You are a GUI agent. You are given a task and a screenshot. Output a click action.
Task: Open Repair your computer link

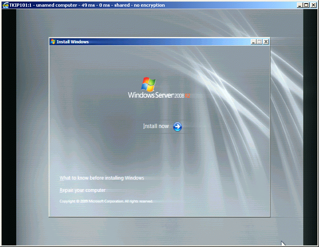point(83,190)
